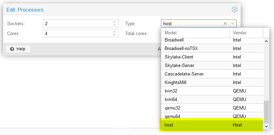
Task: Select Skylake-Server CPU model
Action: (212, 66)
